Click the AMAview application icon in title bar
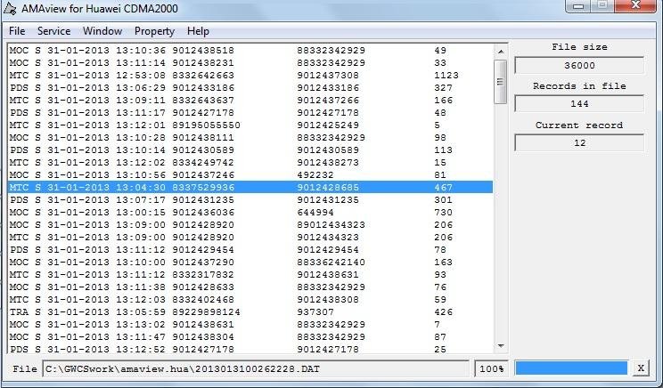 tap(9, 8)
